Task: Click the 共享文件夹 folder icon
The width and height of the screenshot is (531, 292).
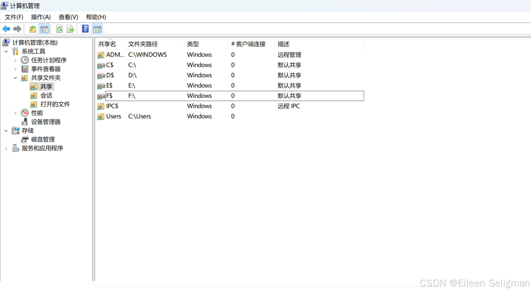Action: 25,78
